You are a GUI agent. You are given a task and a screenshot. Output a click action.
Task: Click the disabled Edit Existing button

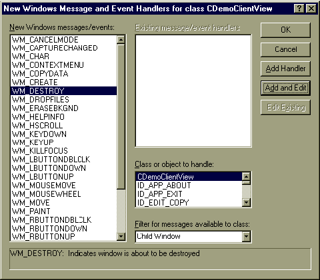(285, 107)
